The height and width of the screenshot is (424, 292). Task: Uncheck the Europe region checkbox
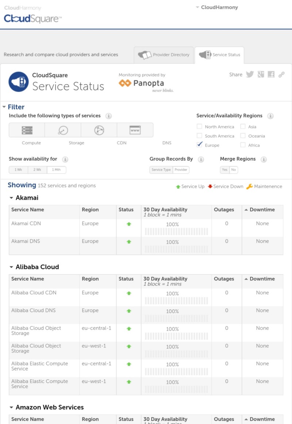[x=199, y=145]
